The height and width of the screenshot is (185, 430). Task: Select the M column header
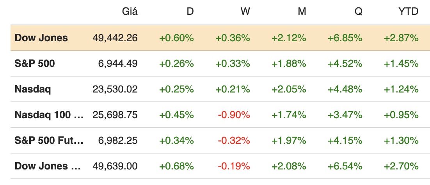[x=302, y=12]
